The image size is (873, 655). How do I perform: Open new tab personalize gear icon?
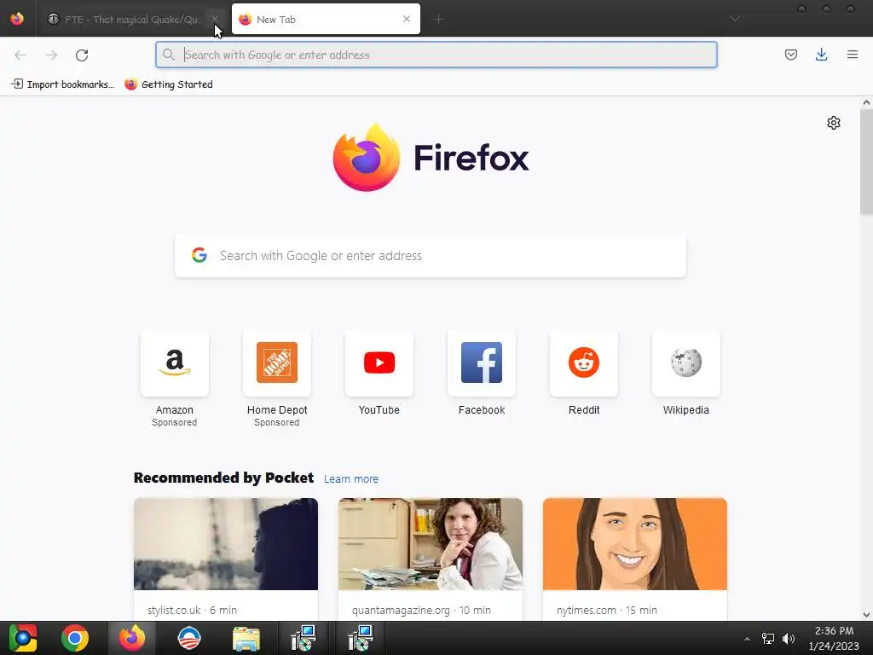pyautogui.click(x=834, y=123)
